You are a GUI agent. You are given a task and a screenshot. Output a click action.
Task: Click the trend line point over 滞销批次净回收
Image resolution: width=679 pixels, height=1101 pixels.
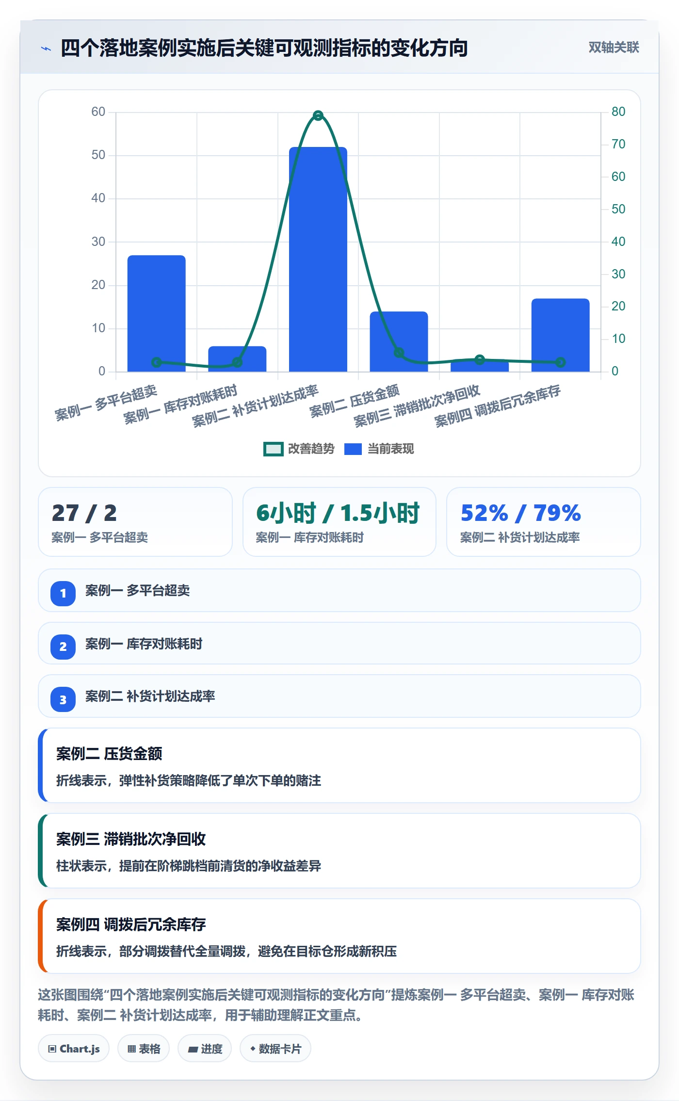480,360
